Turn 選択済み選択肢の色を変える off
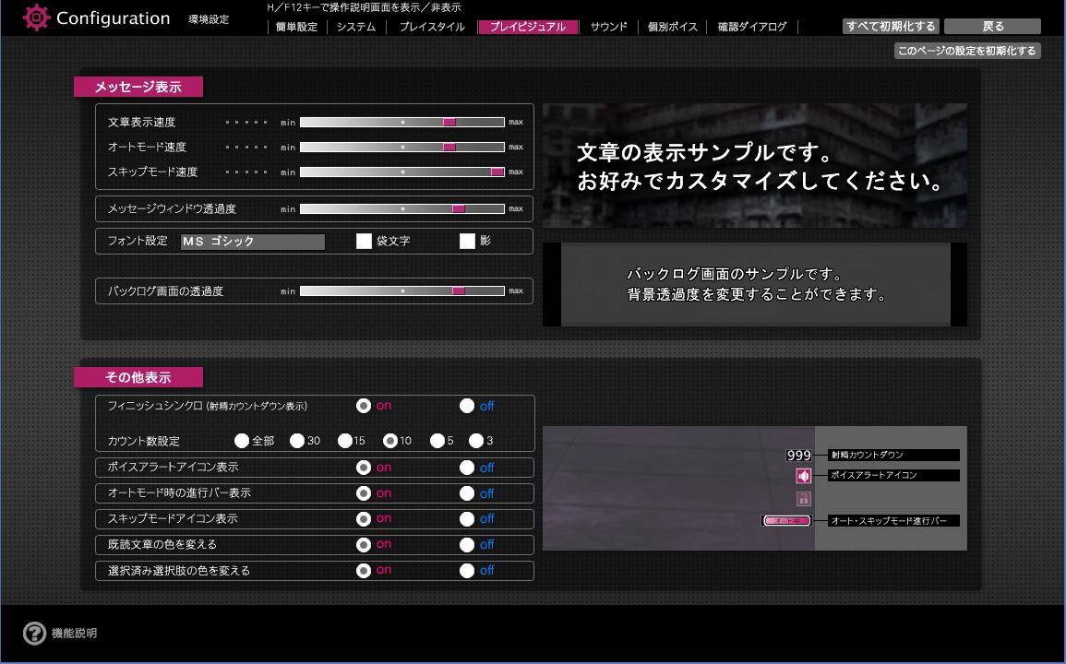 tap(466, 570)
